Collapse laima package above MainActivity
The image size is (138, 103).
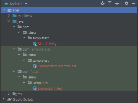(x=19, y=32)
